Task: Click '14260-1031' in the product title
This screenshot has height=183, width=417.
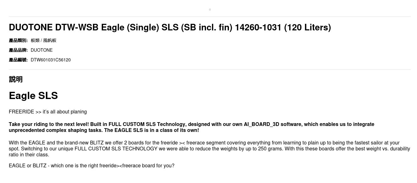Action: [x=258, y=28]
